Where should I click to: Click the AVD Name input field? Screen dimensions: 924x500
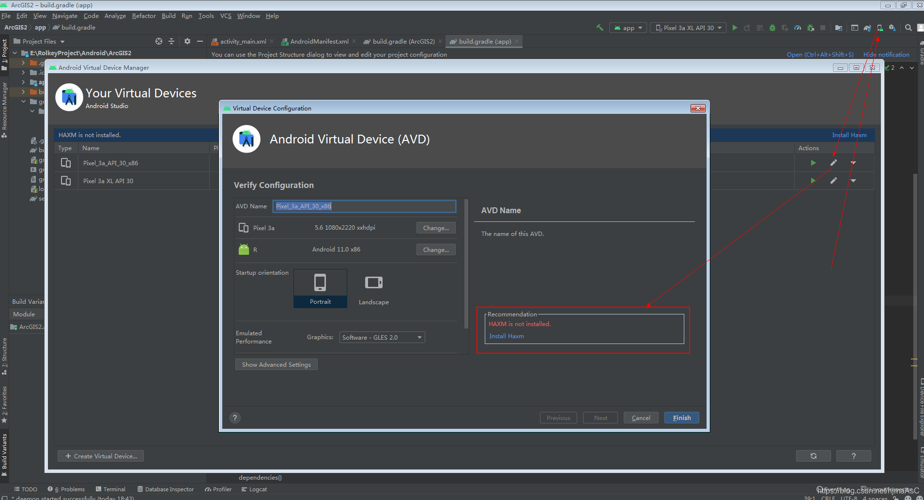(364, 206)
